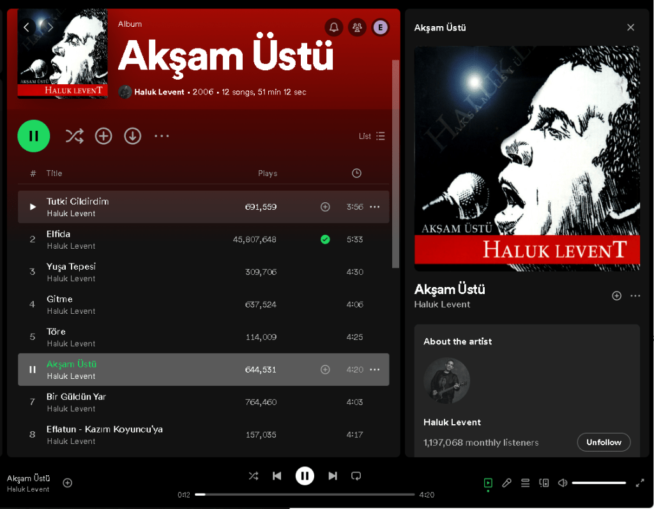This screenshot has height=509, width=654.
Task: Add Tutki Cildirdim to Liked Songs
Action: pyautogui.click(x=325, y=207)
